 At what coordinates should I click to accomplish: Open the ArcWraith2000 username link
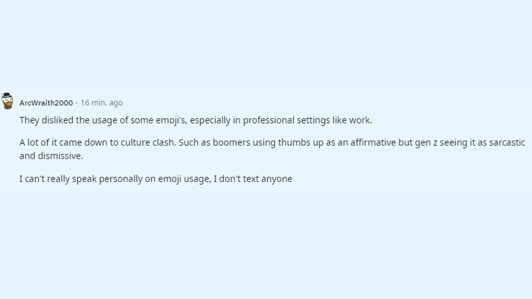click(46, 103)
